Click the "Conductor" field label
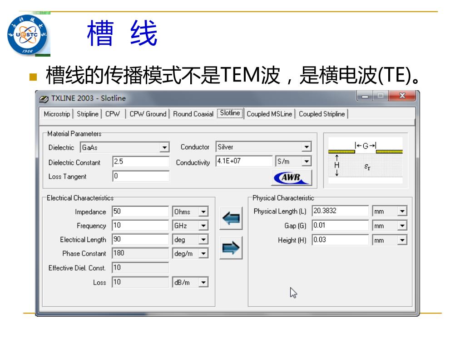 [195, 147]
